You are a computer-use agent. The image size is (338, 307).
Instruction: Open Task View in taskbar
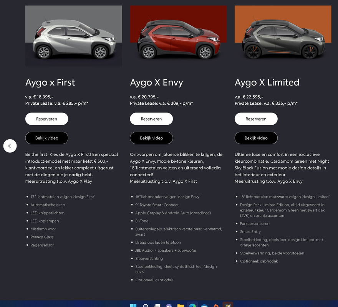[157, 305]
